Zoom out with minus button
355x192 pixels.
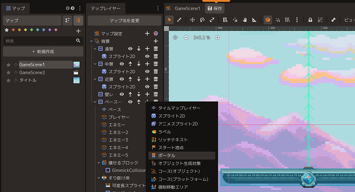click(186, 38)
